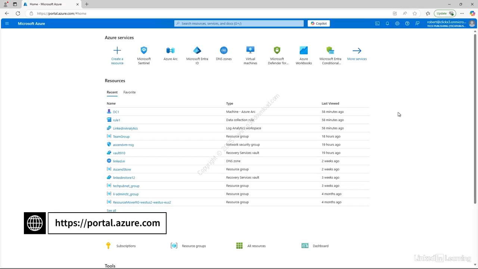Viewport: 478px width, 269px height.
Task: Open Virtual machines service icon
Action: [251, 50]
